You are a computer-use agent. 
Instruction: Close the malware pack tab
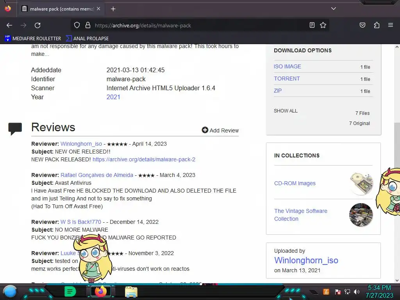coord(98,9)
